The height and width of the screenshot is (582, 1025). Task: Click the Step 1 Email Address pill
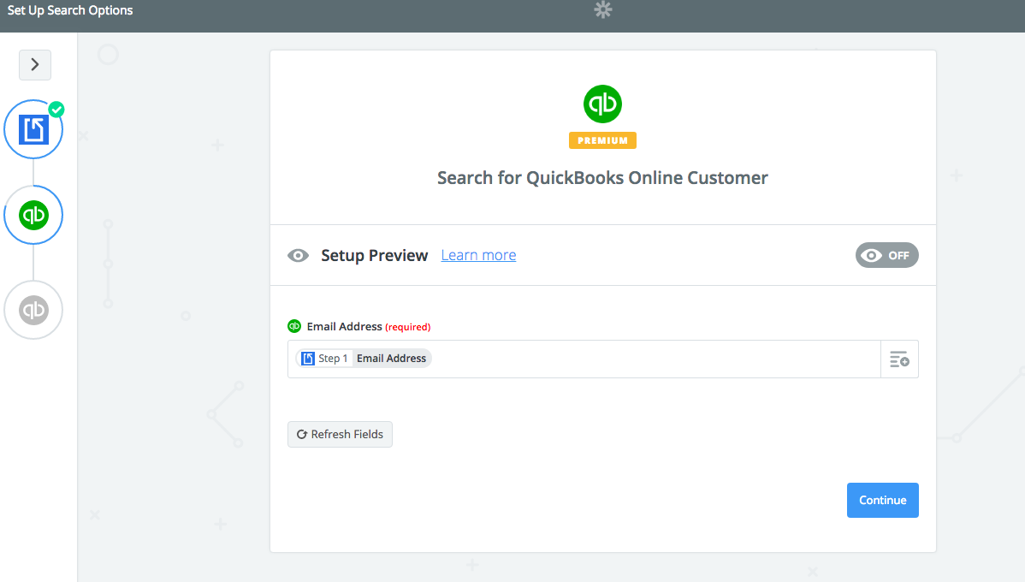[364, 359]
